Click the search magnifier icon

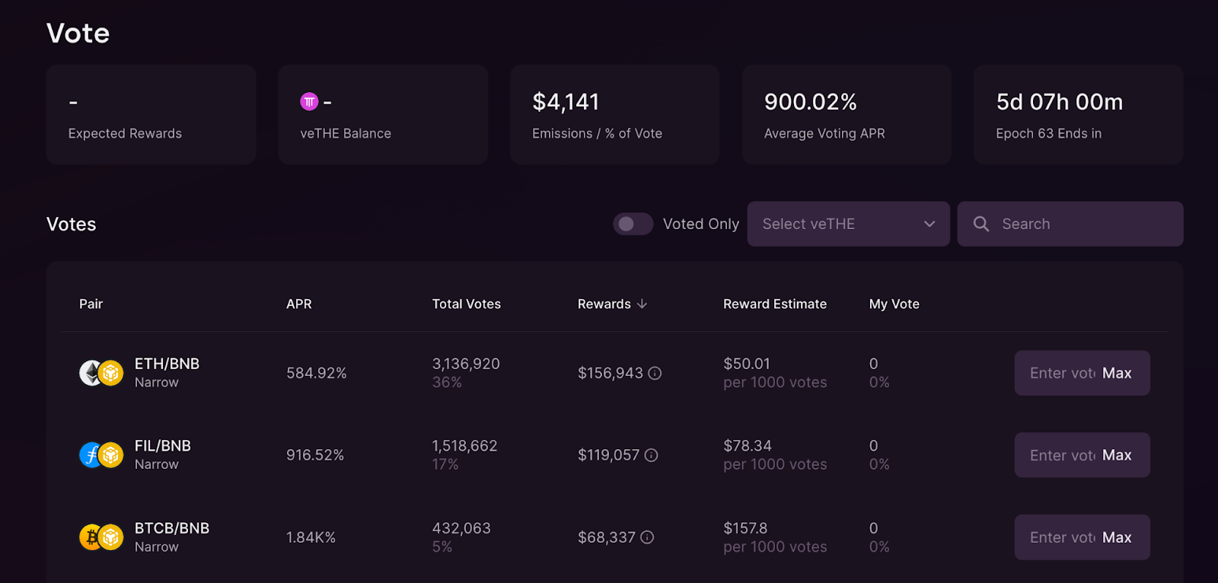click(x=981, y=224)
